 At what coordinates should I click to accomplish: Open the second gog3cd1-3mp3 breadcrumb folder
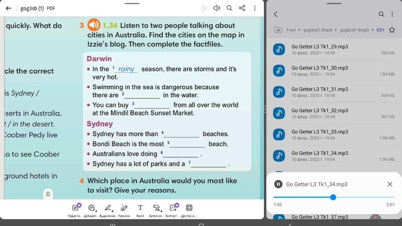354,30
